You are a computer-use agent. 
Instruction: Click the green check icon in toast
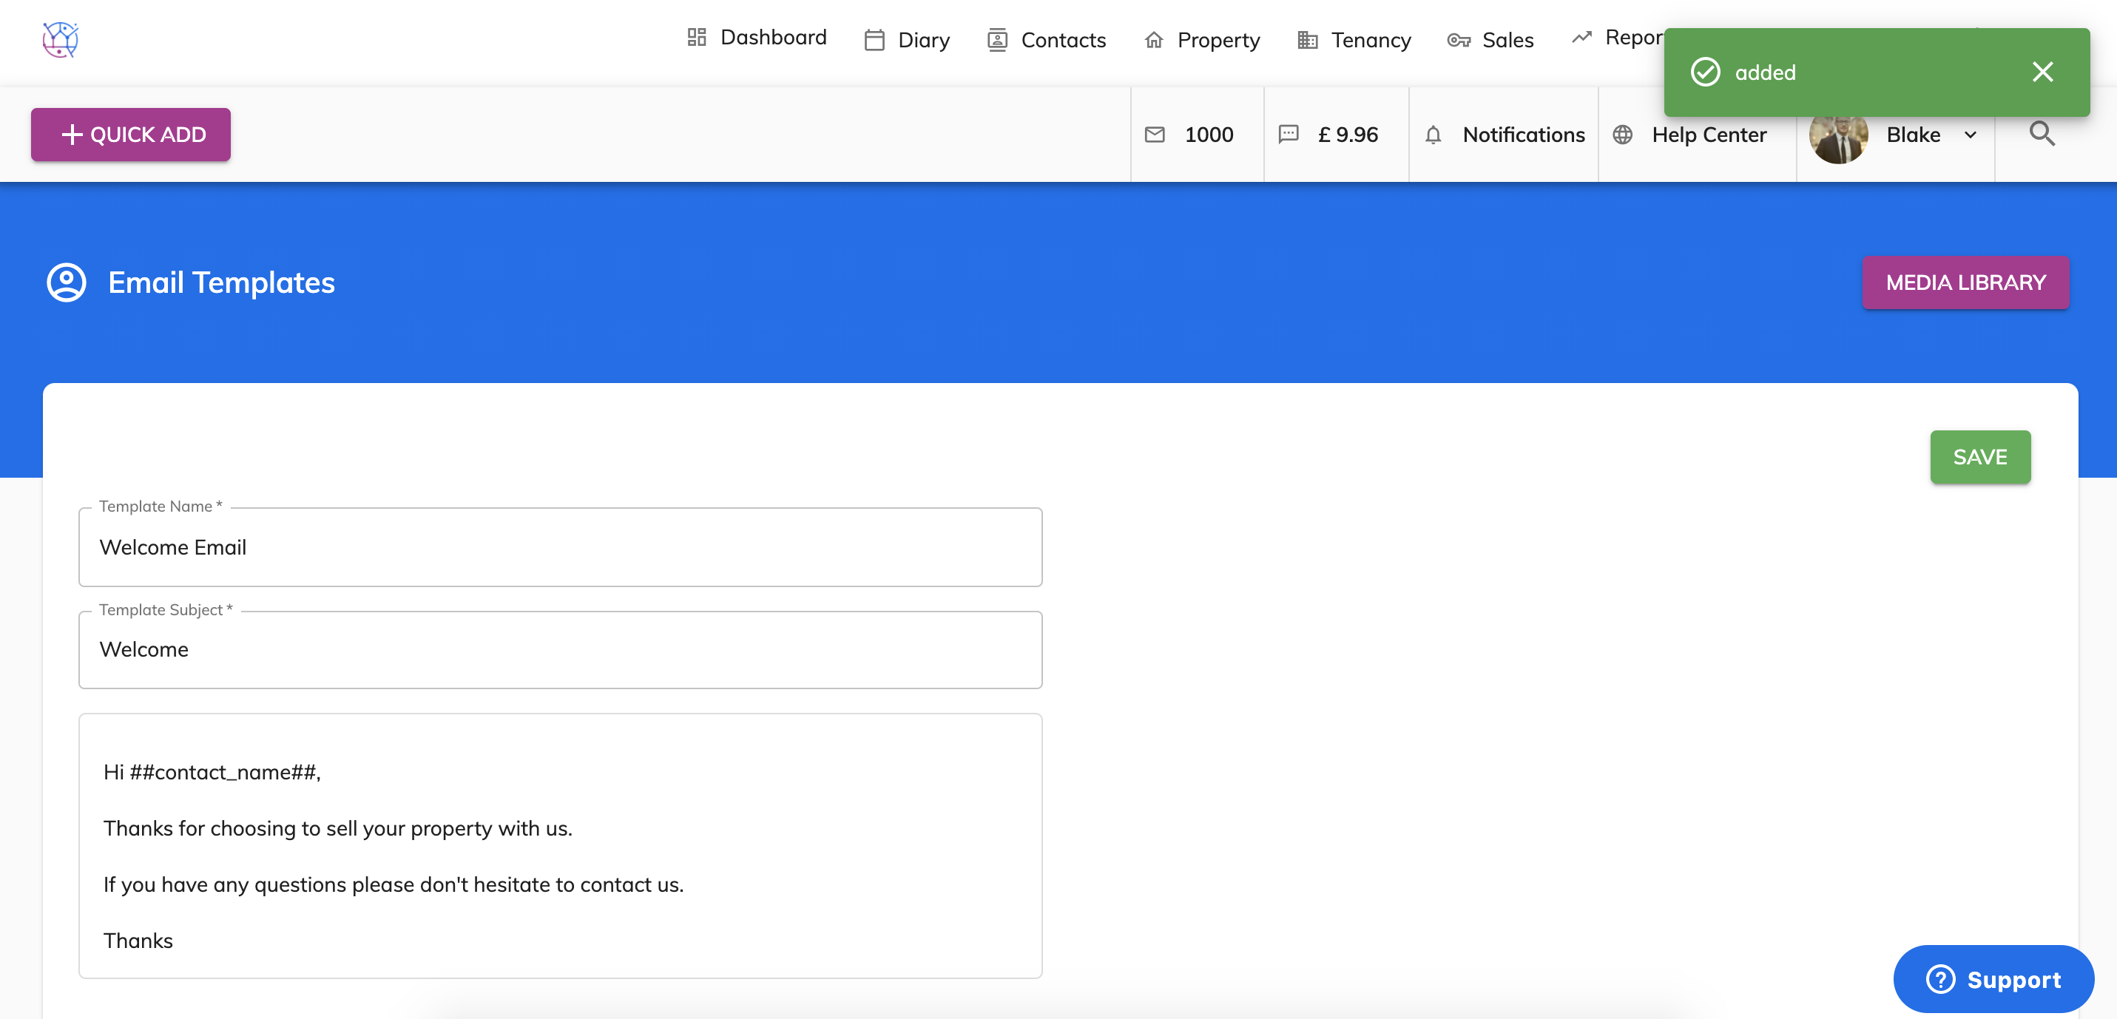1705,72
